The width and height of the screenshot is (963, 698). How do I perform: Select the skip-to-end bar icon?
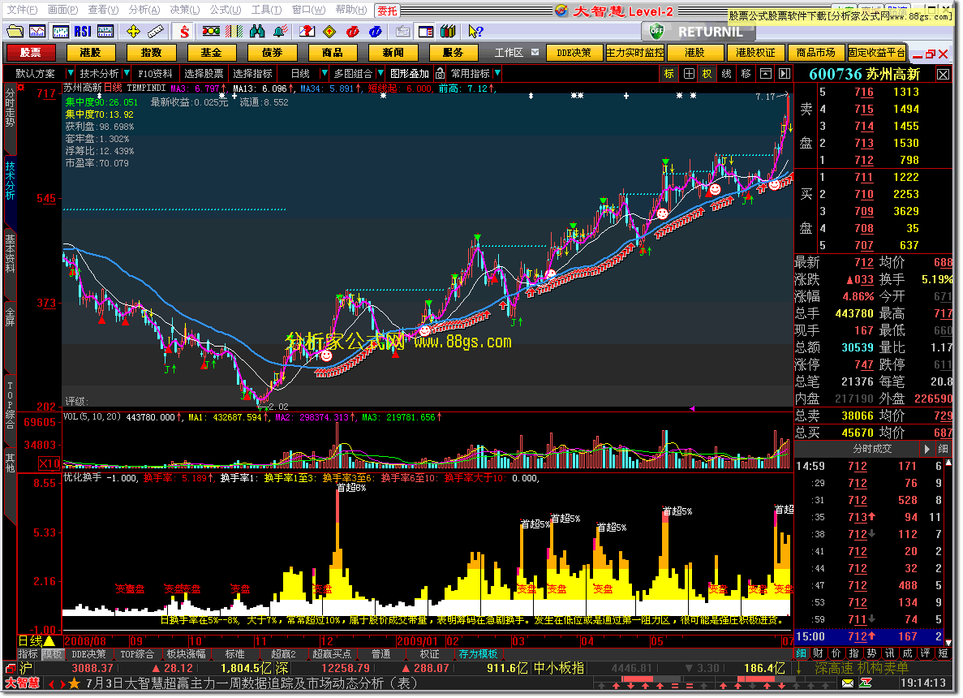(x=785, y=74)
